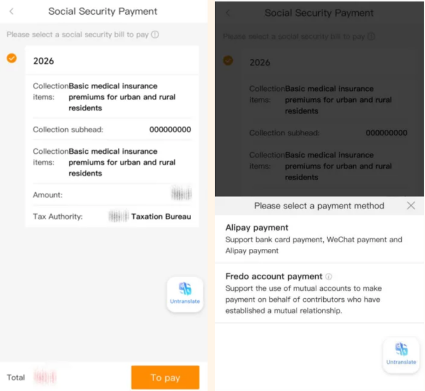This screenshot has height=391, width=425.
Task: Tap the Amount row's blurred value
Action: point(181,195)
